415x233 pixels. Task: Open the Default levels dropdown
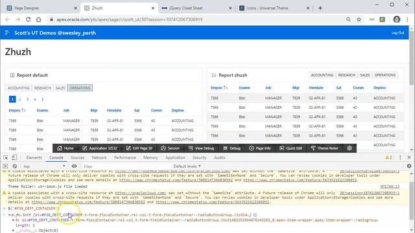click(x=187, y=166)
